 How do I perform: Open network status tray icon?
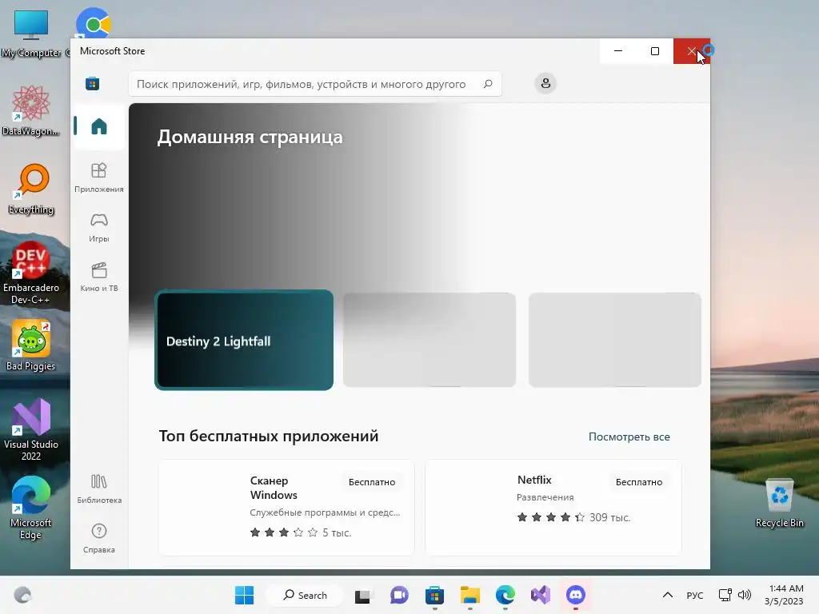[725, 595]
